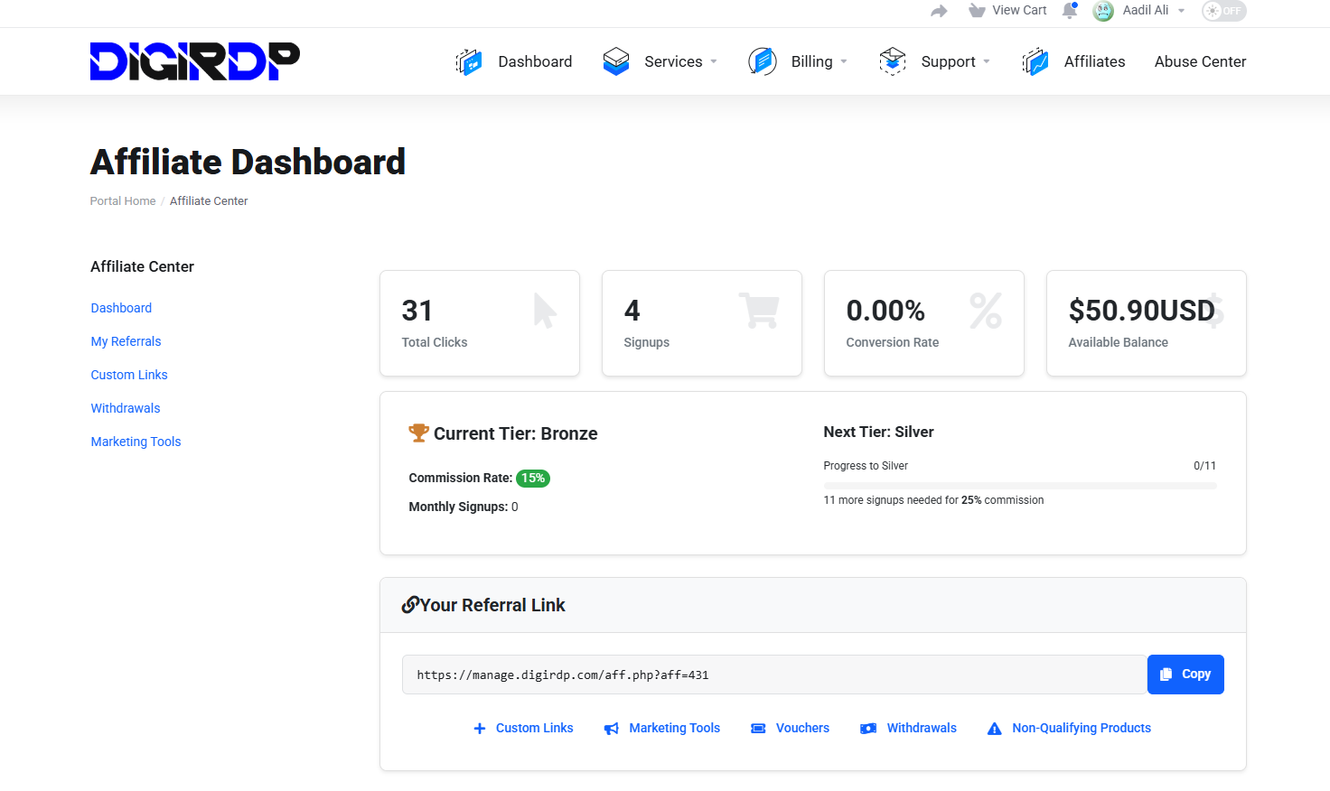This screenshot has width=1330, height=791.
Task: Open the Aadil Ali account dropdown arrow
Action: click(1181, 11)
